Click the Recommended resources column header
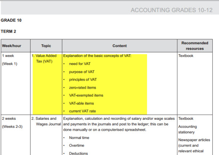The image size is (219, 155). click(x=195, y=46)
